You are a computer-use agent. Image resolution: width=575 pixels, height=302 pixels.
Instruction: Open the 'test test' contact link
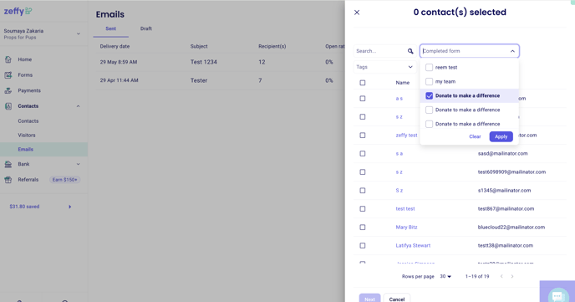click(405, 209)
